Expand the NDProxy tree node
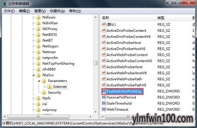197x128 pixels. point(33,29)
